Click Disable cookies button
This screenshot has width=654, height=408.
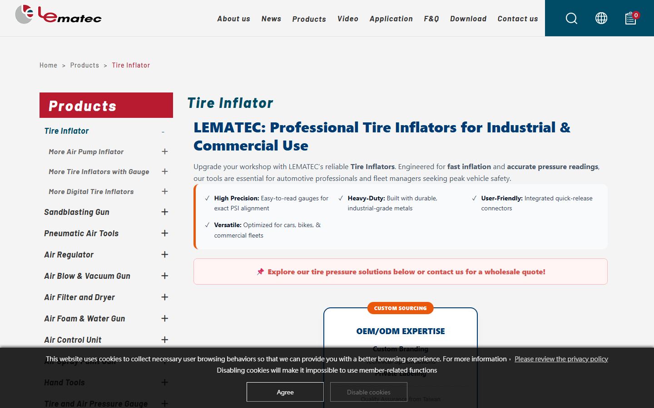(x=369, y=392)
